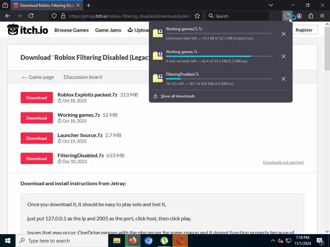Viewport: 330px width, 247px height.
Task: Click the FilteringDisabled.7z progress bar
Action: [219, 79]
